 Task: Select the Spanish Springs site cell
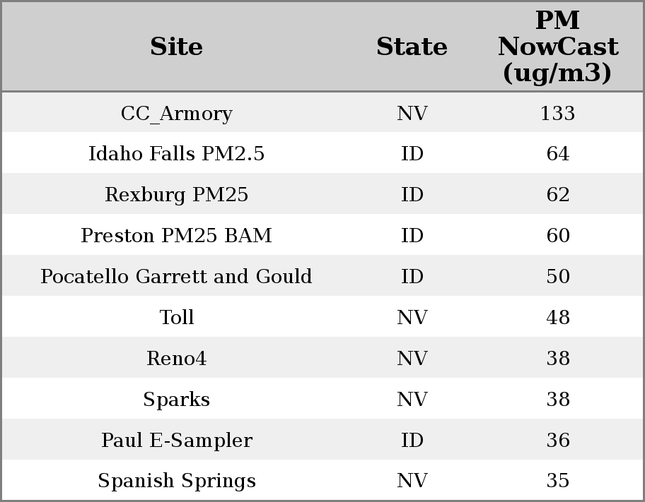(x=177, y=481)
